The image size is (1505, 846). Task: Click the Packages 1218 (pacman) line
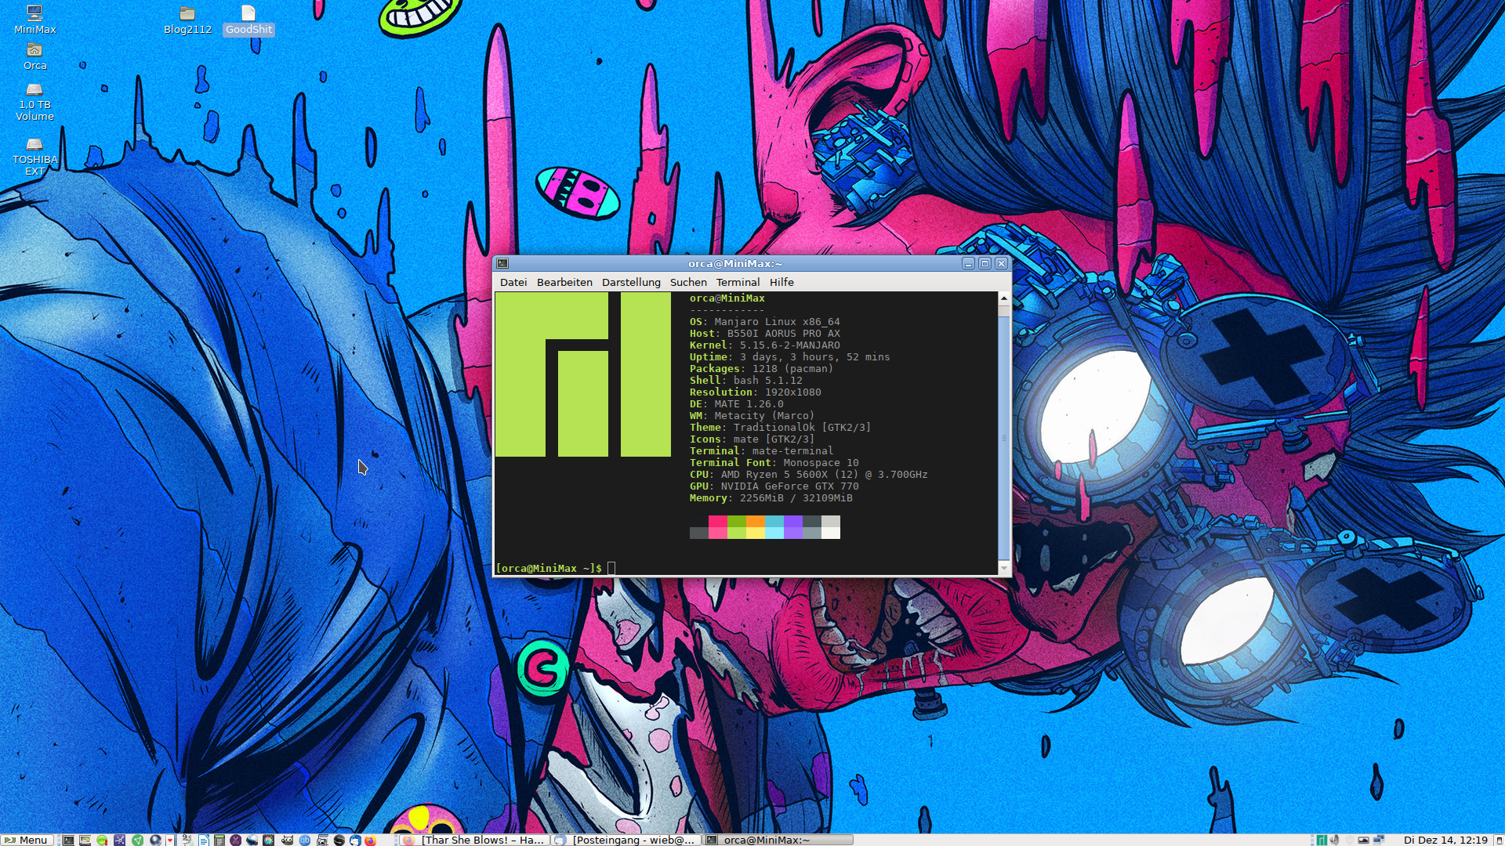761,369
